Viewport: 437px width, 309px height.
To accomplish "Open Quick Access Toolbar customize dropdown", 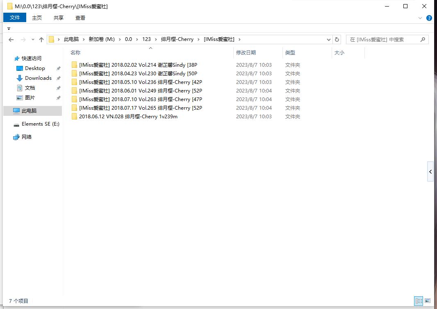I will click(9, 29).
